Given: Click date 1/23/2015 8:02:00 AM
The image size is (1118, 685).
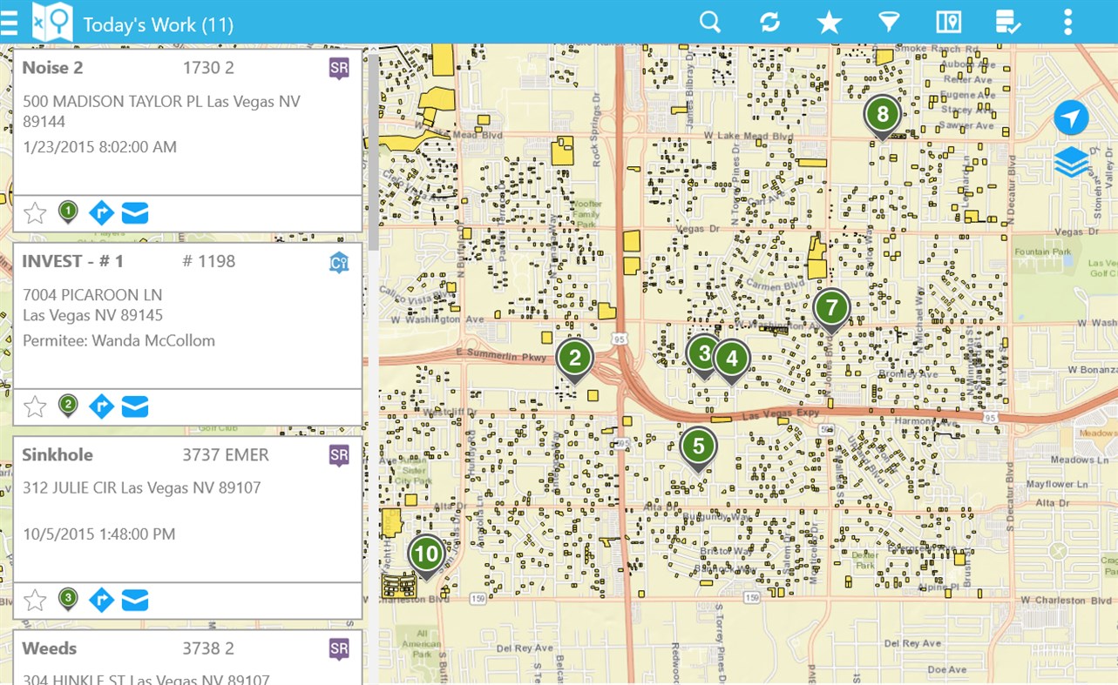Looking at the screenshot, I should (99, 147).
